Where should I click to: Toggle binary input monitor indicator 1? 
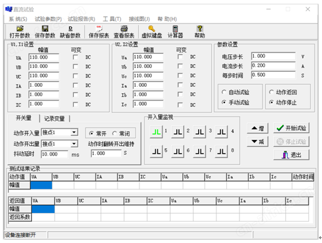click(156, 132)
